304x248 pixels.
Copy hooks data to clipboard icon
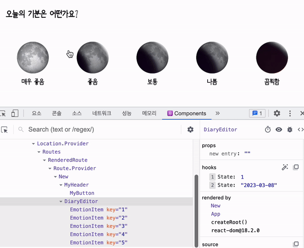(x=296, y=167)
